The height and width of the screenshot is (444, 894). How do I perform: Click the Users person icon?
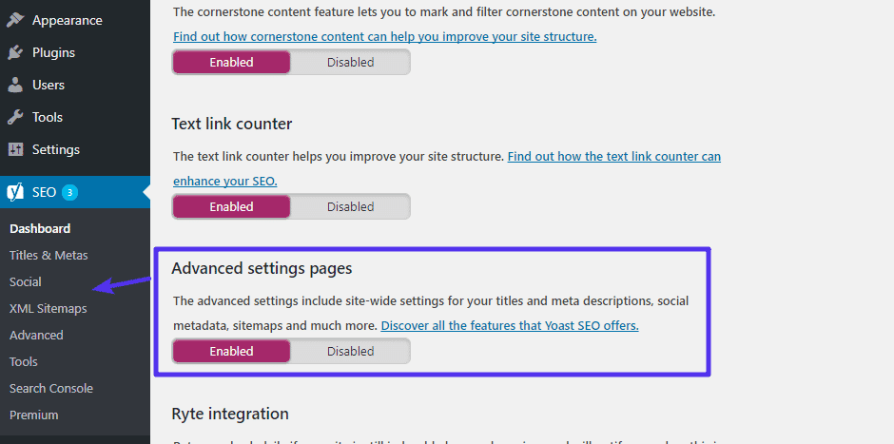coord(15,85)
